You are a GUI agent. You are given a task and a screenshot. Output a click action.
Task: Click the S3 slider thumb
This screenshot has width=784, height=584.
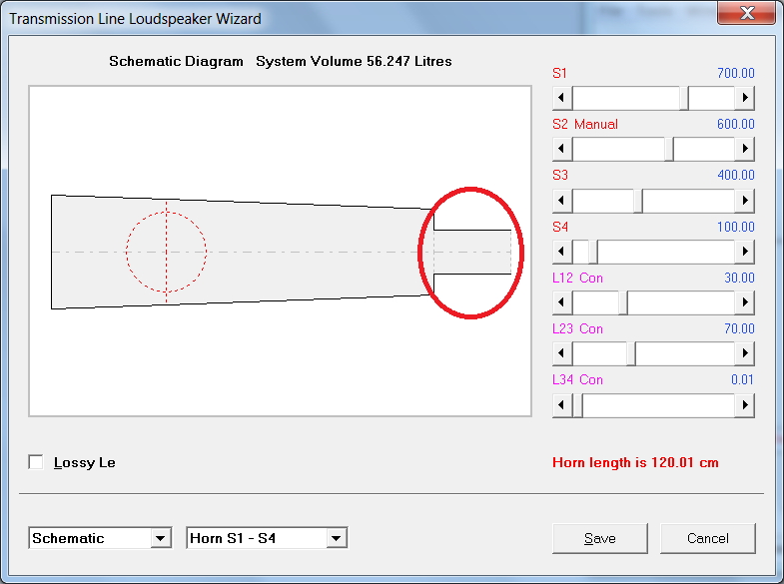[638, 201]
